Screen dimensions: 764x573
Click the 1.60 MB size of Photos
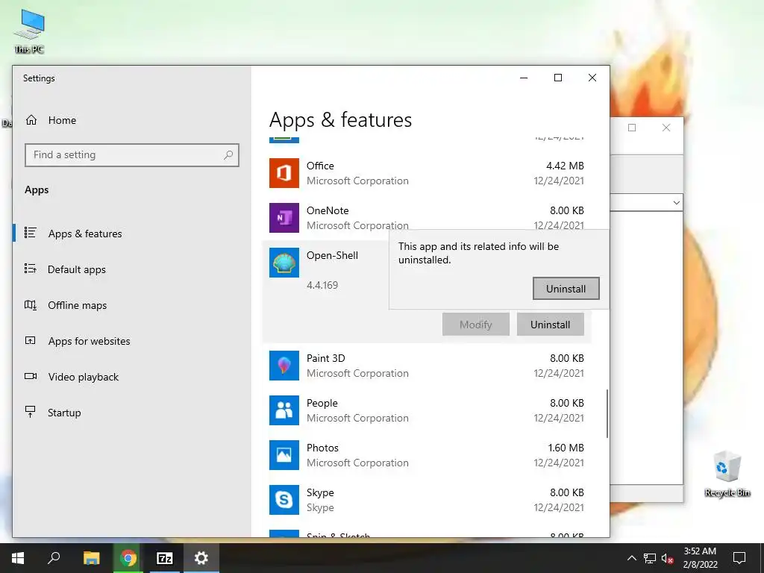[x=566, y=448]
